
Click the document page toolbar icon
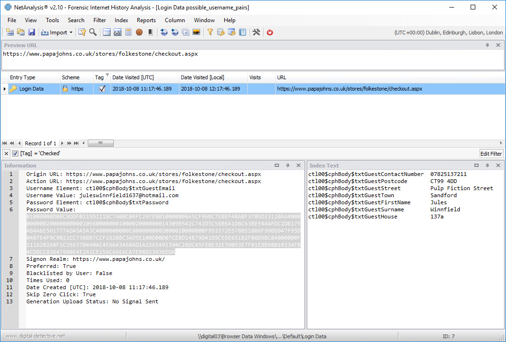[x=128, y=32]
